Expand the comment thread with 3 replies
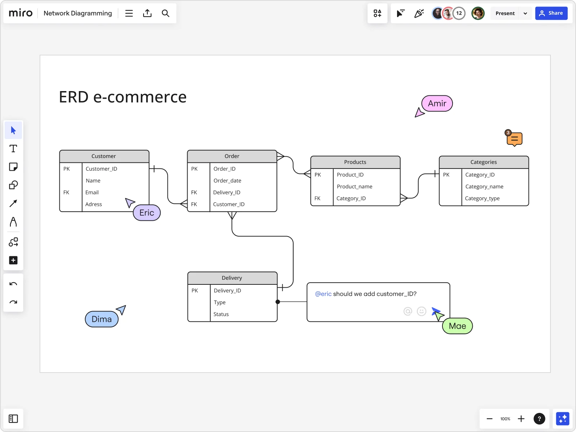The image size is (576, 432). pos(514,139)
